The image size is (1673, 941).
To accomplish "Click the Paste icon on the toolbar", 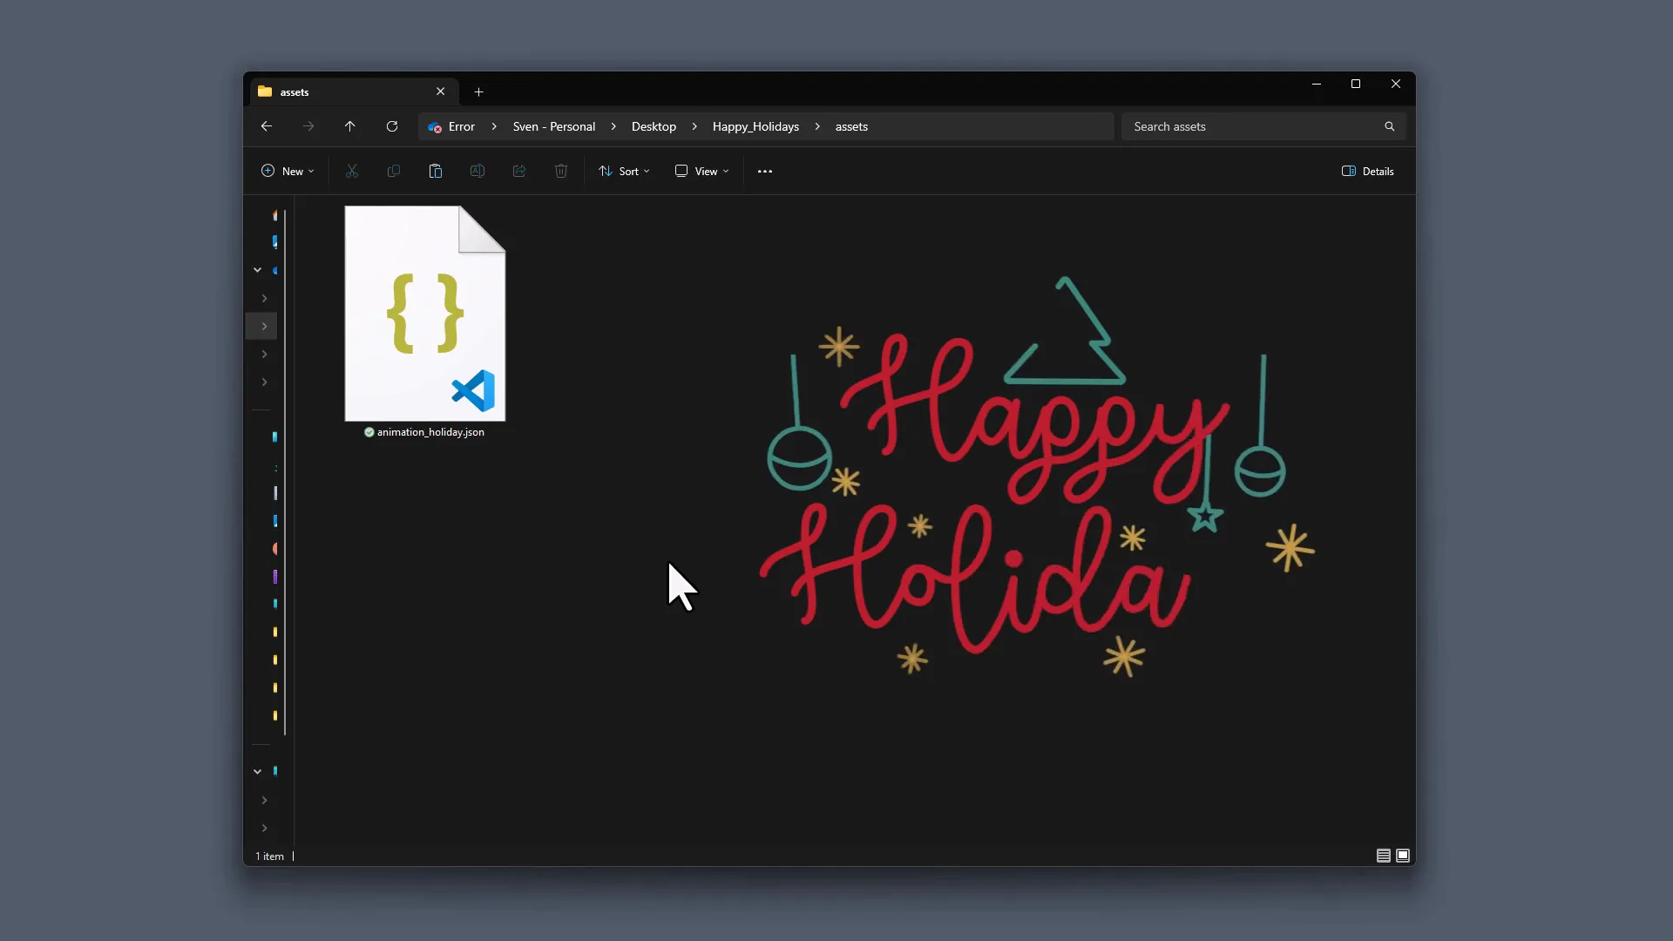I will [x=436, y=171].
